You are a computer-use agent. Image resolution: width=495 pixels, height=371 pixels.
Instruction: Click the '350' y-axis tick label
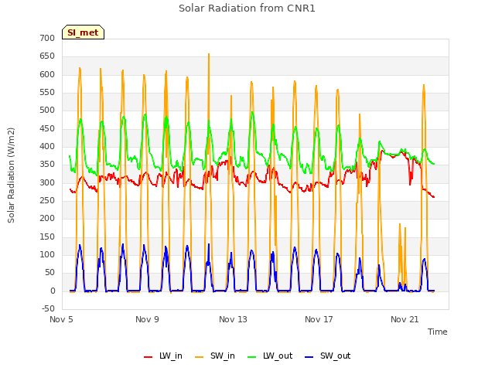[x=47, y=165]
